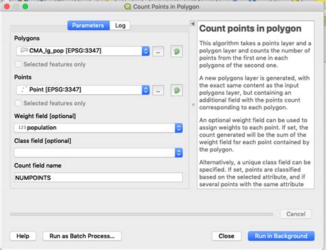Image resolution: width=326 pixels, height=250 pixels.
Task: Collapse help panel using the arrow icon
Action: click(193, 23)
